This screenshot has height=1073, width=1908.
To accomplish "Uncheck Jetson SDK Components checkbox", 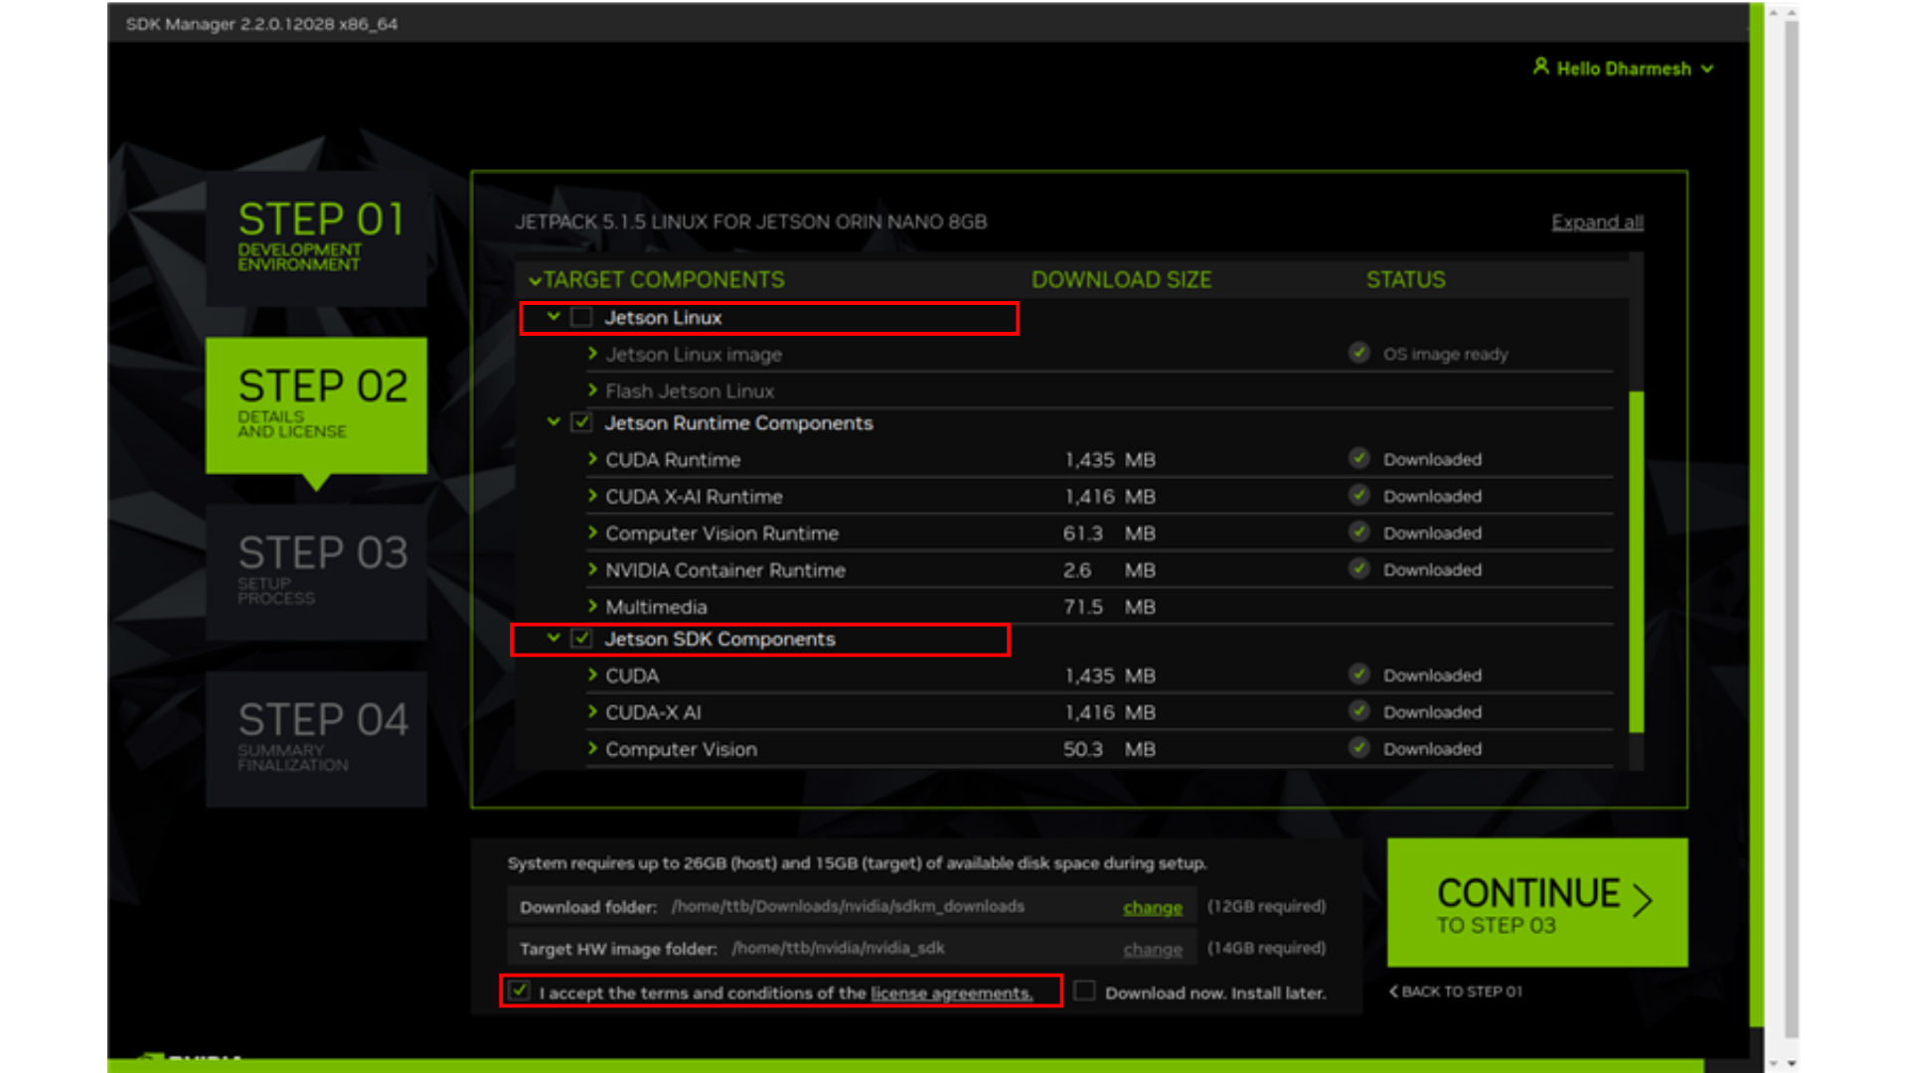I will (x=582, y=639).
